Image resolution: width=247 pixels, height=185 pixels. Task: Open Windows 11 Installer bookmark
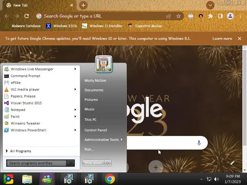(x=102, y=26)
